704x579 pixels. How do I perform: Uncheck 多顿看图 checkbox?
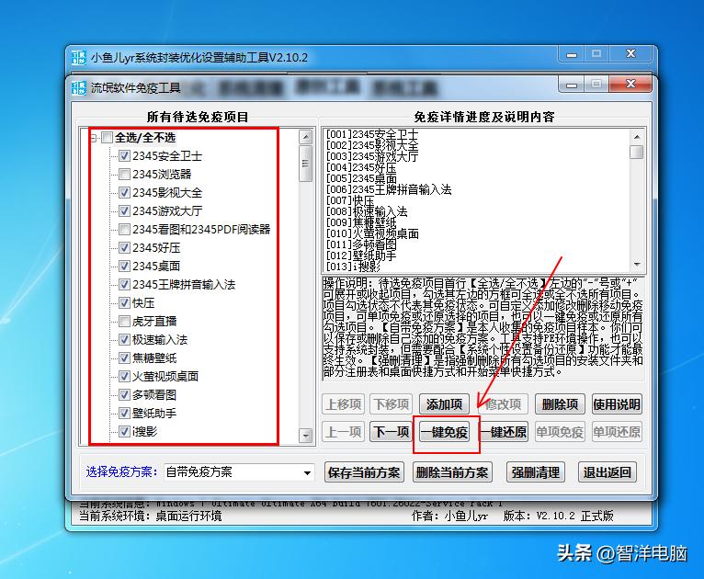pyautogui.click(x=124, y=395)
